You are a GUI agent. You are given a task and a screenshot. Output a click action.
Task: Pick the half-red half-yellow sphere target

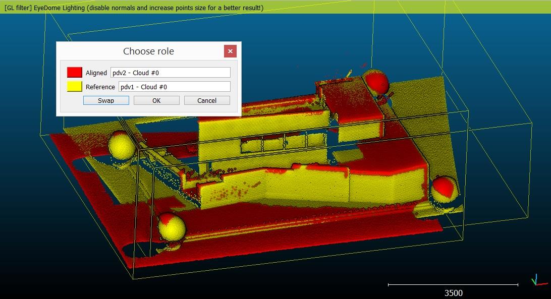point(445,188)
